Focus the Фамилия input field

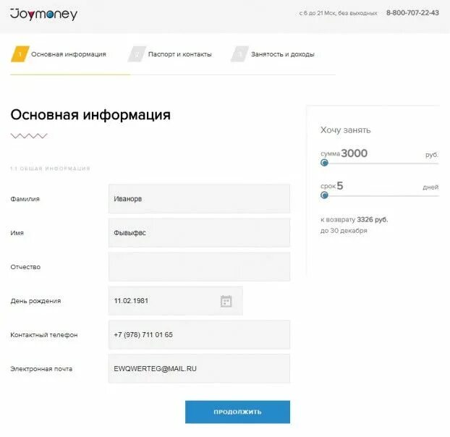click(199, 199)
